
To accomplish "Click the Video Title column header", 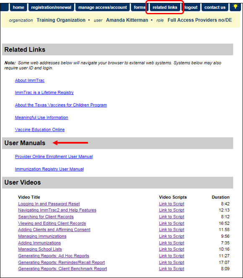I will pyautogui.click(x=29, y=197).
